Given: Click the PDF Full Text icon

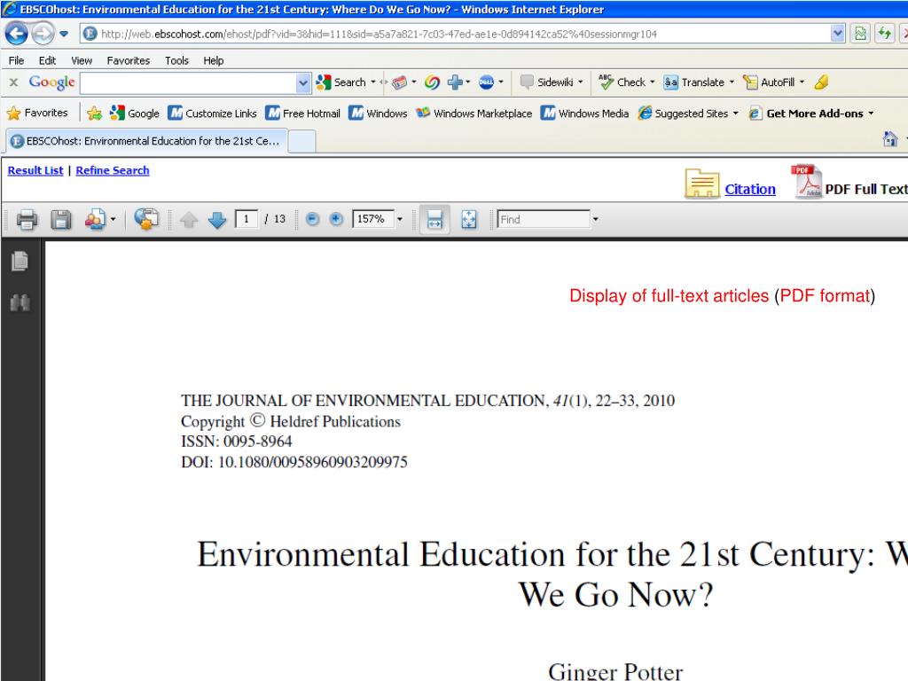Looking at the screenshot, I should click(x=807, y=181).
